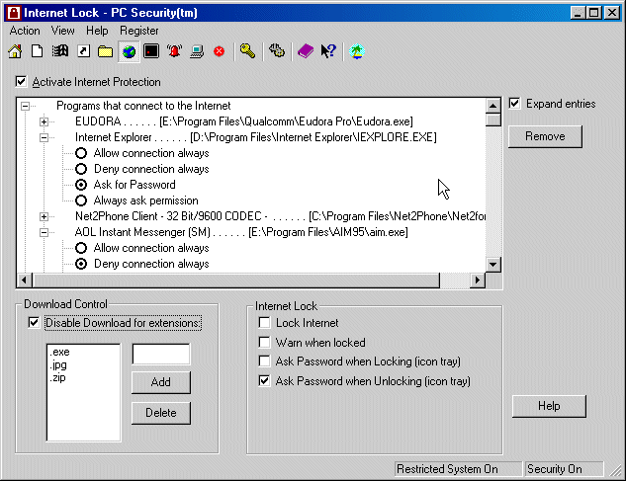Select .zip in extensions list
Image resolution: width=626 pixels, height=481 pixels.
58,377
